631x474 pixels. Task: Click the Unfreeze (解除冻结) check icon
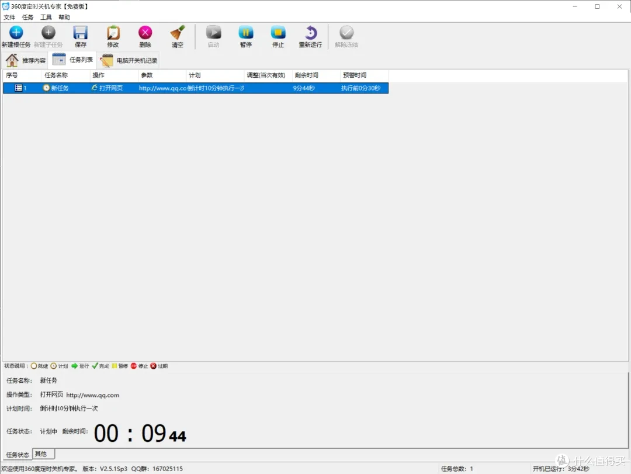(346, 33)
